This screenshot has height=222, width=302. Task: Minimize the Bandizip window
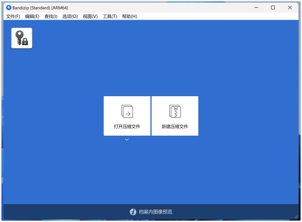pyautogui.click(x=256, y=8)
